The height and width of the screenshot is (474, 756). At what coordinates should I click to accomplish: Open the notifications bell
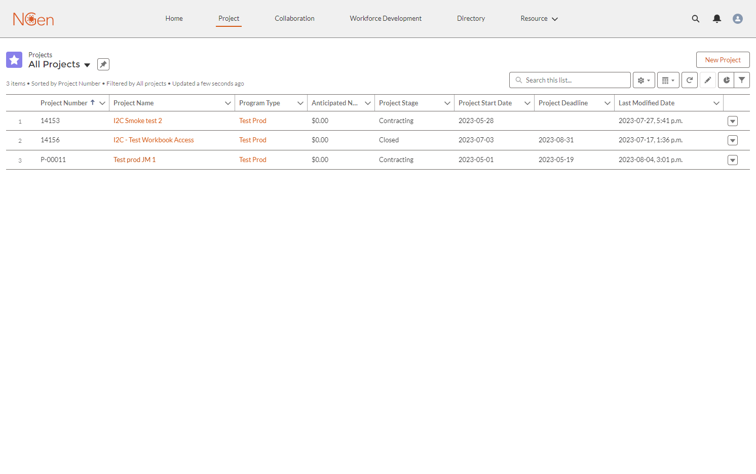click(717, 19)
